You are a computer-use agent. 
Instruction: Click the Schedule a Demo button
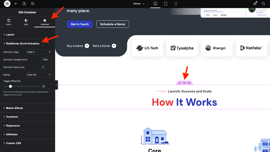(113, 24)
